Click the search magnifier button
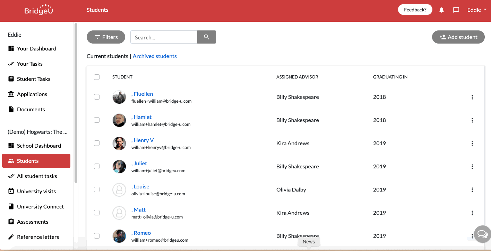The width and height of the screenshot is (491, 251). (207, 37)
